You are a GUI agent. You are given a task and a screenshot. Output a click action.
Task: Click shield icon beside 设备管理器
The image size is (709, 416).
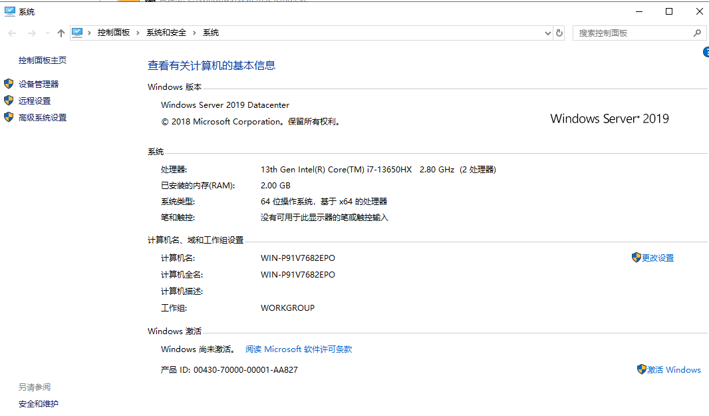[x=9, y=84]
